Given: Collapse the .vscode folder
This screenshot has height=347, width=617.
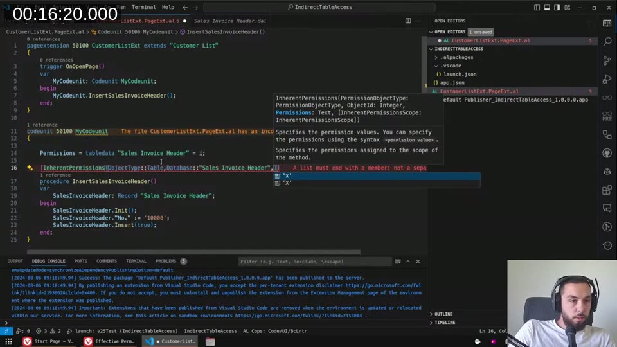Looking at the screenshot, I should 451,66.
